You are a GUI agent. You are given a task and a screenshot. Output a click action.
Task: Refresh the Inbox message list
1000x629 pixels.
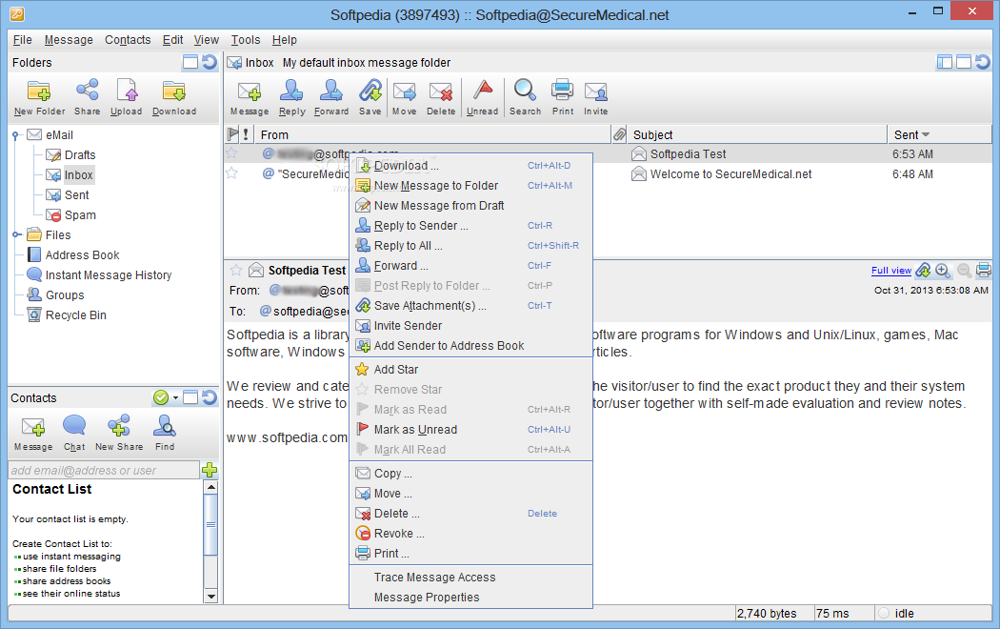click(x=983, y=62)
